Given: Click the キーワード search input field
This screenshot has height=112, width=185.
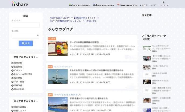Looking at the screenshot, I should coord(26,25).
